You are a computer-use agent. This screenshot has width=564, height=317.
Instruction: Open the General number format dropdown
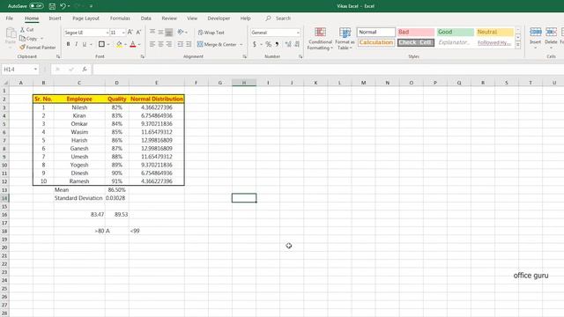coord(298,33)
